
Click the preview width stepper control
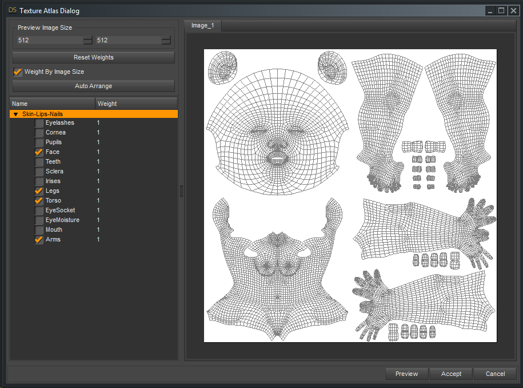click(x=87, y=40)
